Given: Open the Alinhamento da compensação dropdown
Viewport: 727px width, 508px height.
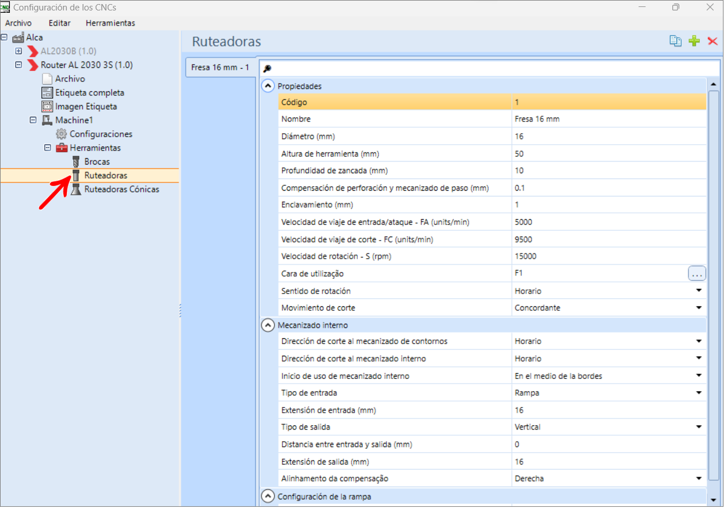Looking at the screenshot, I should coord(699,479).
